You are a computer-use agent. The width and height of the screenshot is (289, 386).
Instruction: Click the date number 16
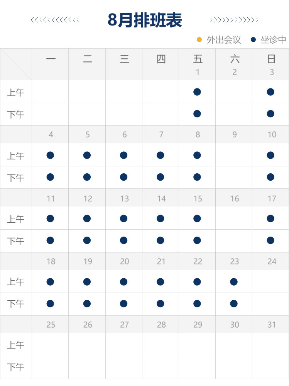point(235,198)
